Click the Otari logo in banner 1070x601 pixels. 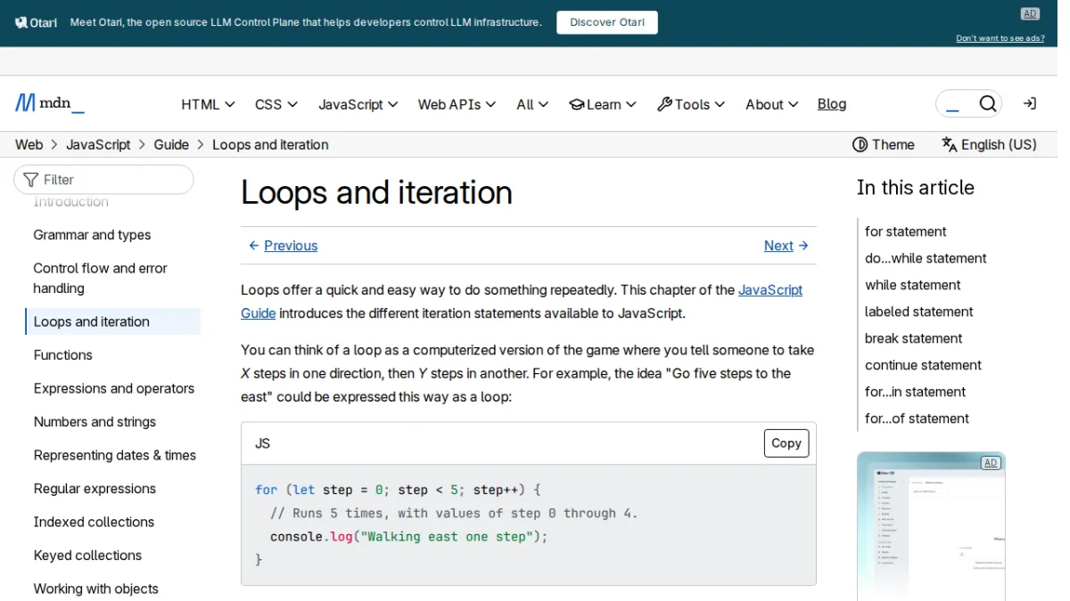click(37, 22)
